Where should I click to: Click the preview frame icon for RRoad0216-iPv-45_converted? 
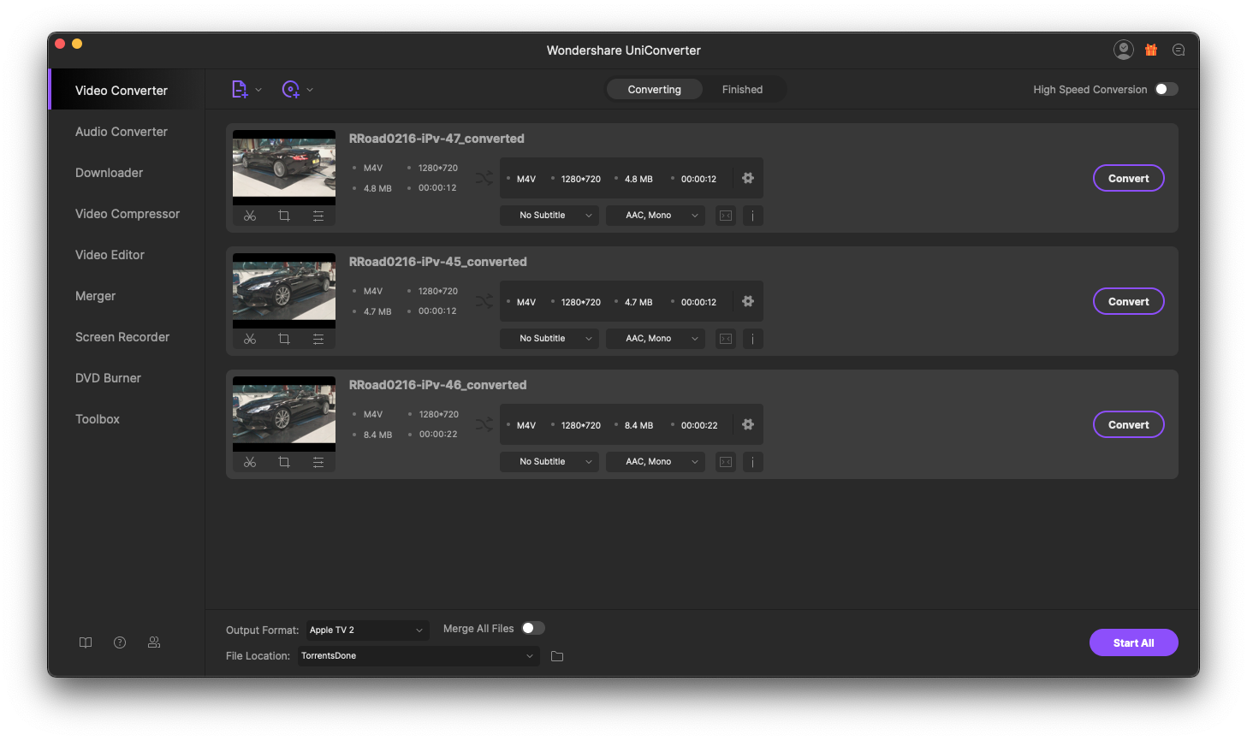pos(726,339)
